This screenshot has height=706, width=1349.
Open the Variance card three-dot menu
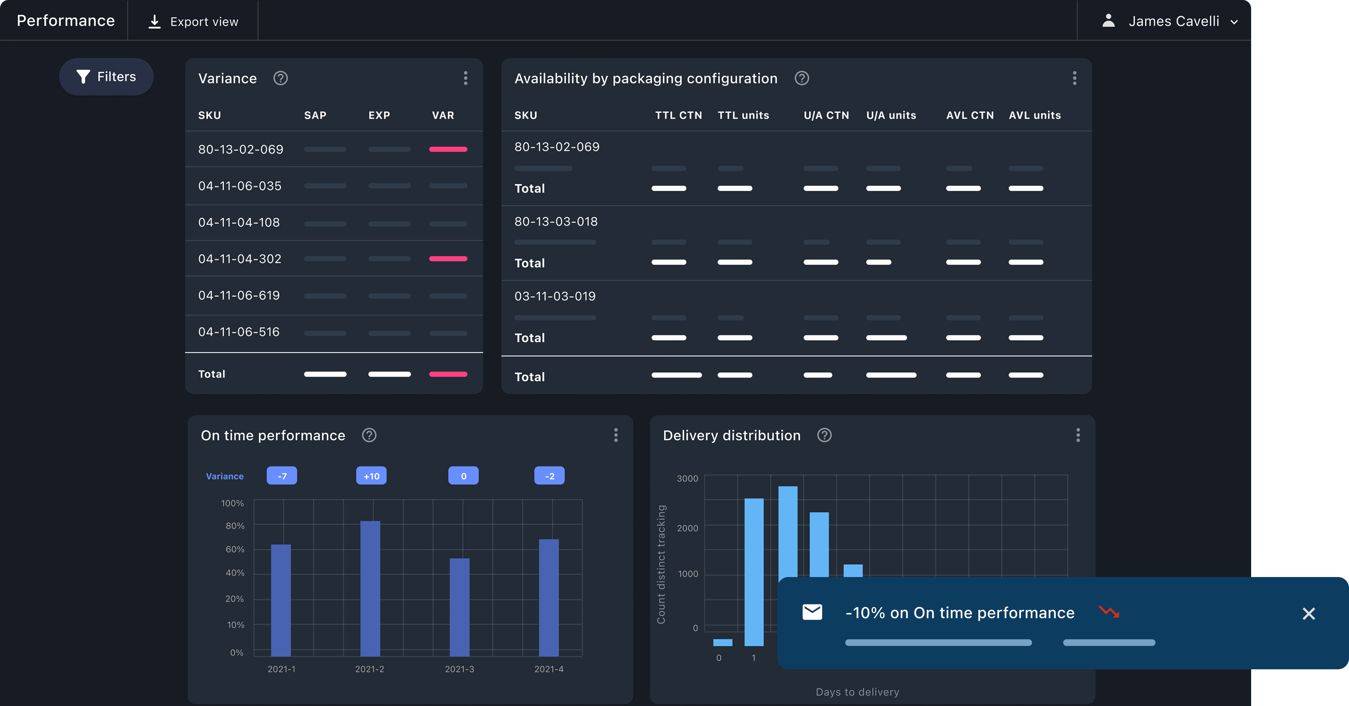click(465, 79)
